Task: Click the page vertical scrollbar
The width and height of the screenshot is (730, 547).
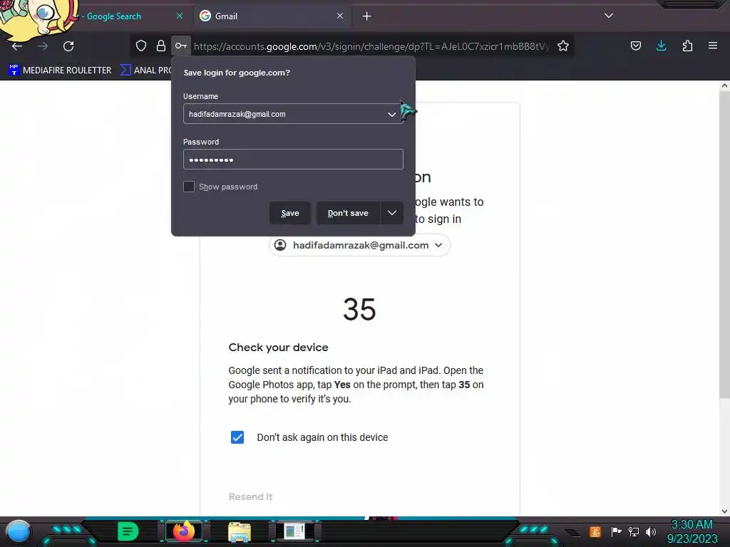Action: coord(724,245)
